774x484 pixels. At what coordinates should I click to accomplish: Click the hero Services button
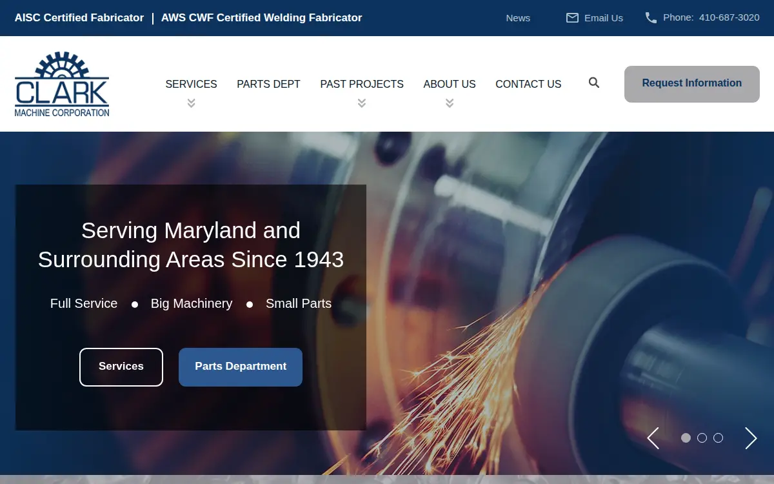121,367
